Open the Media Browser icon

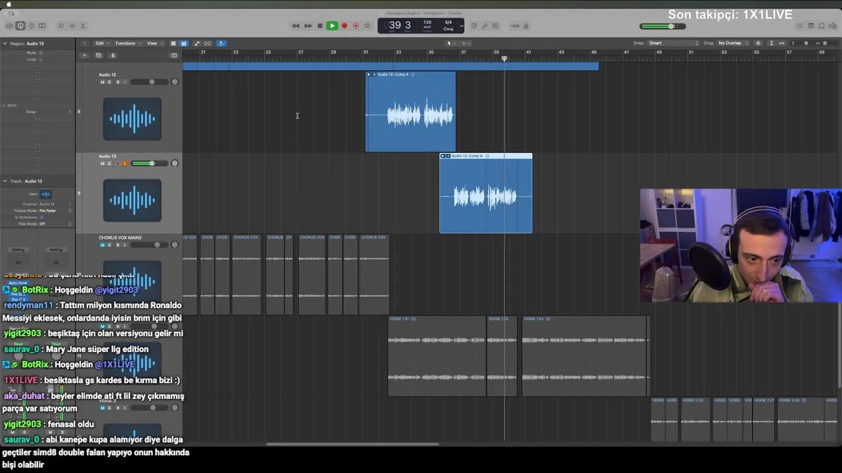click(x=833, y=26)
